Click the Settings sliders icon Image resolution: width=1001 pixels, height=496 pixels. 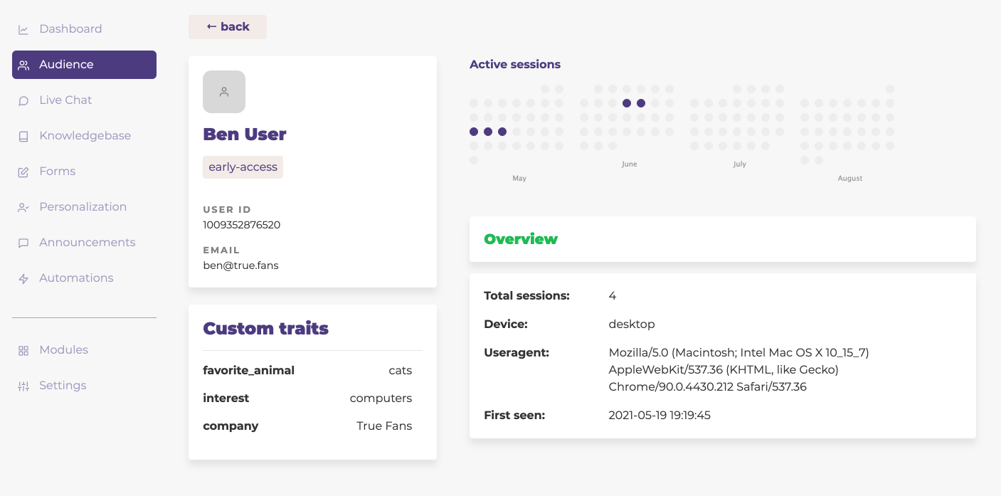click(23, 386)
